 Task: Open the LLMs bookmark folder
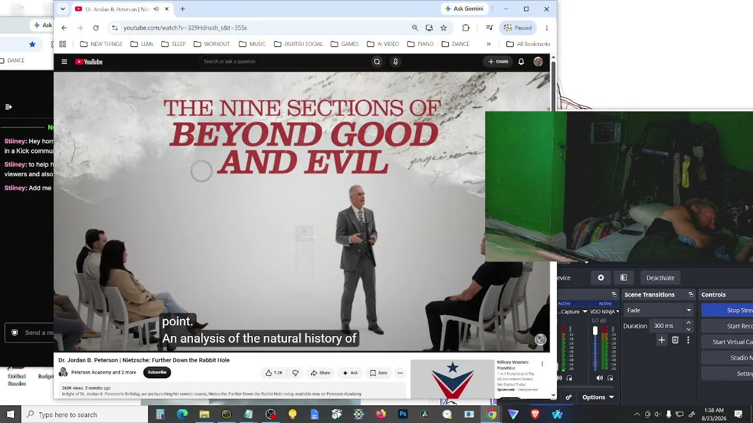pyautogui.click(x=142, y=44)
